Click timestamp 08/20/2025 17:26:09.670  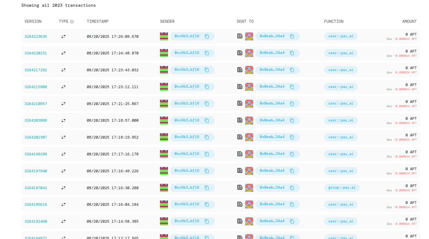113,36
